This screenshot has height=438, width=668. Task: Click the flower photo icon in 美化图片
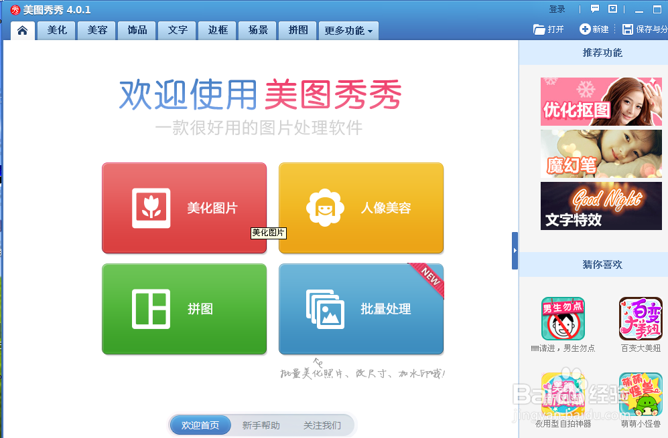[151, 208]
